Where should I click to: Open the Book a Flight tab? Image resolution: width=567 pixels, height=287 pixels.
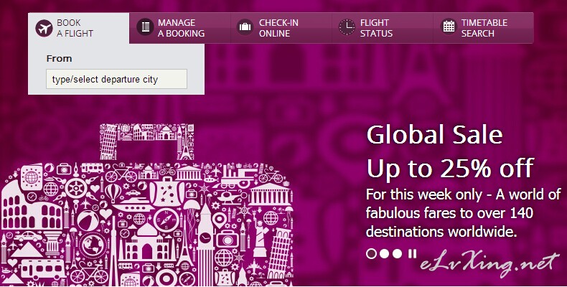(78, 28)
